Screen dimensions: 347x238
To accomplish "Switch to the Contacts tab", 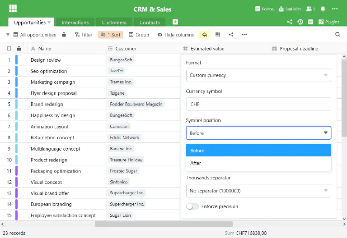I will point(150,23).
